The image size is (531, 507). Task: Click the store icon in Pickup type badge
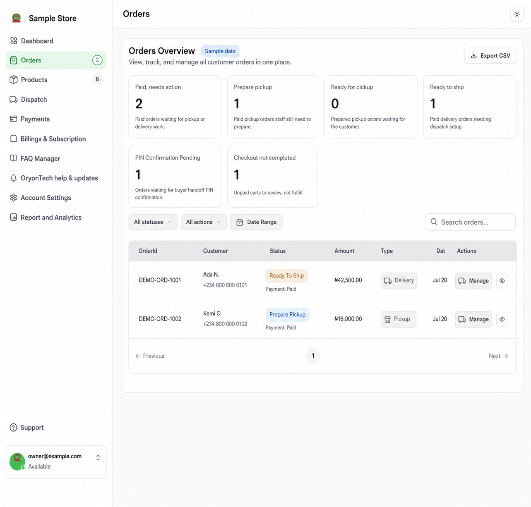click(387, 319)
